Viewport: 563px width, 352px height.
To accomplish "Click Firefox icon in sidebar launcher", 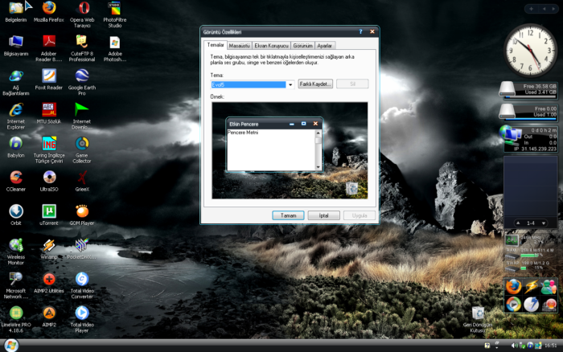I will 513,286.
